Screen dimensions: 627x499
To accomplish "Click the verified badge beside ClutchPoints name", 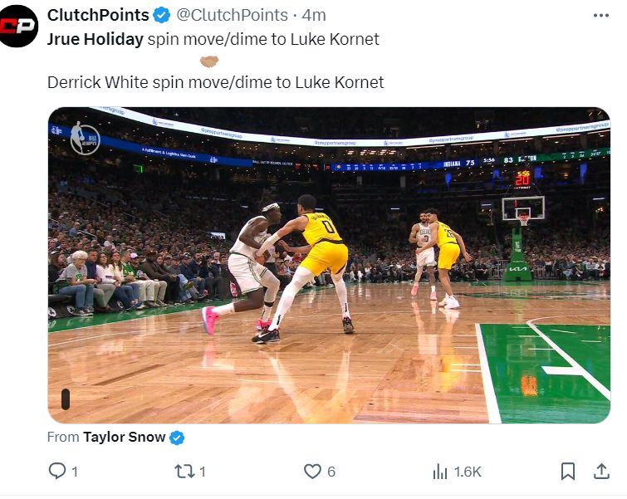I will (162, 16).
